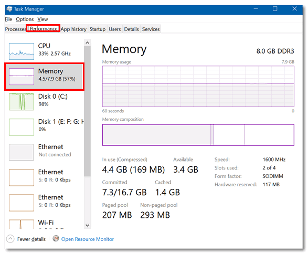Image resolution: width=308 pixels, height=254 pixels.
Task: Open the View menu
Action: pos(43,19)
